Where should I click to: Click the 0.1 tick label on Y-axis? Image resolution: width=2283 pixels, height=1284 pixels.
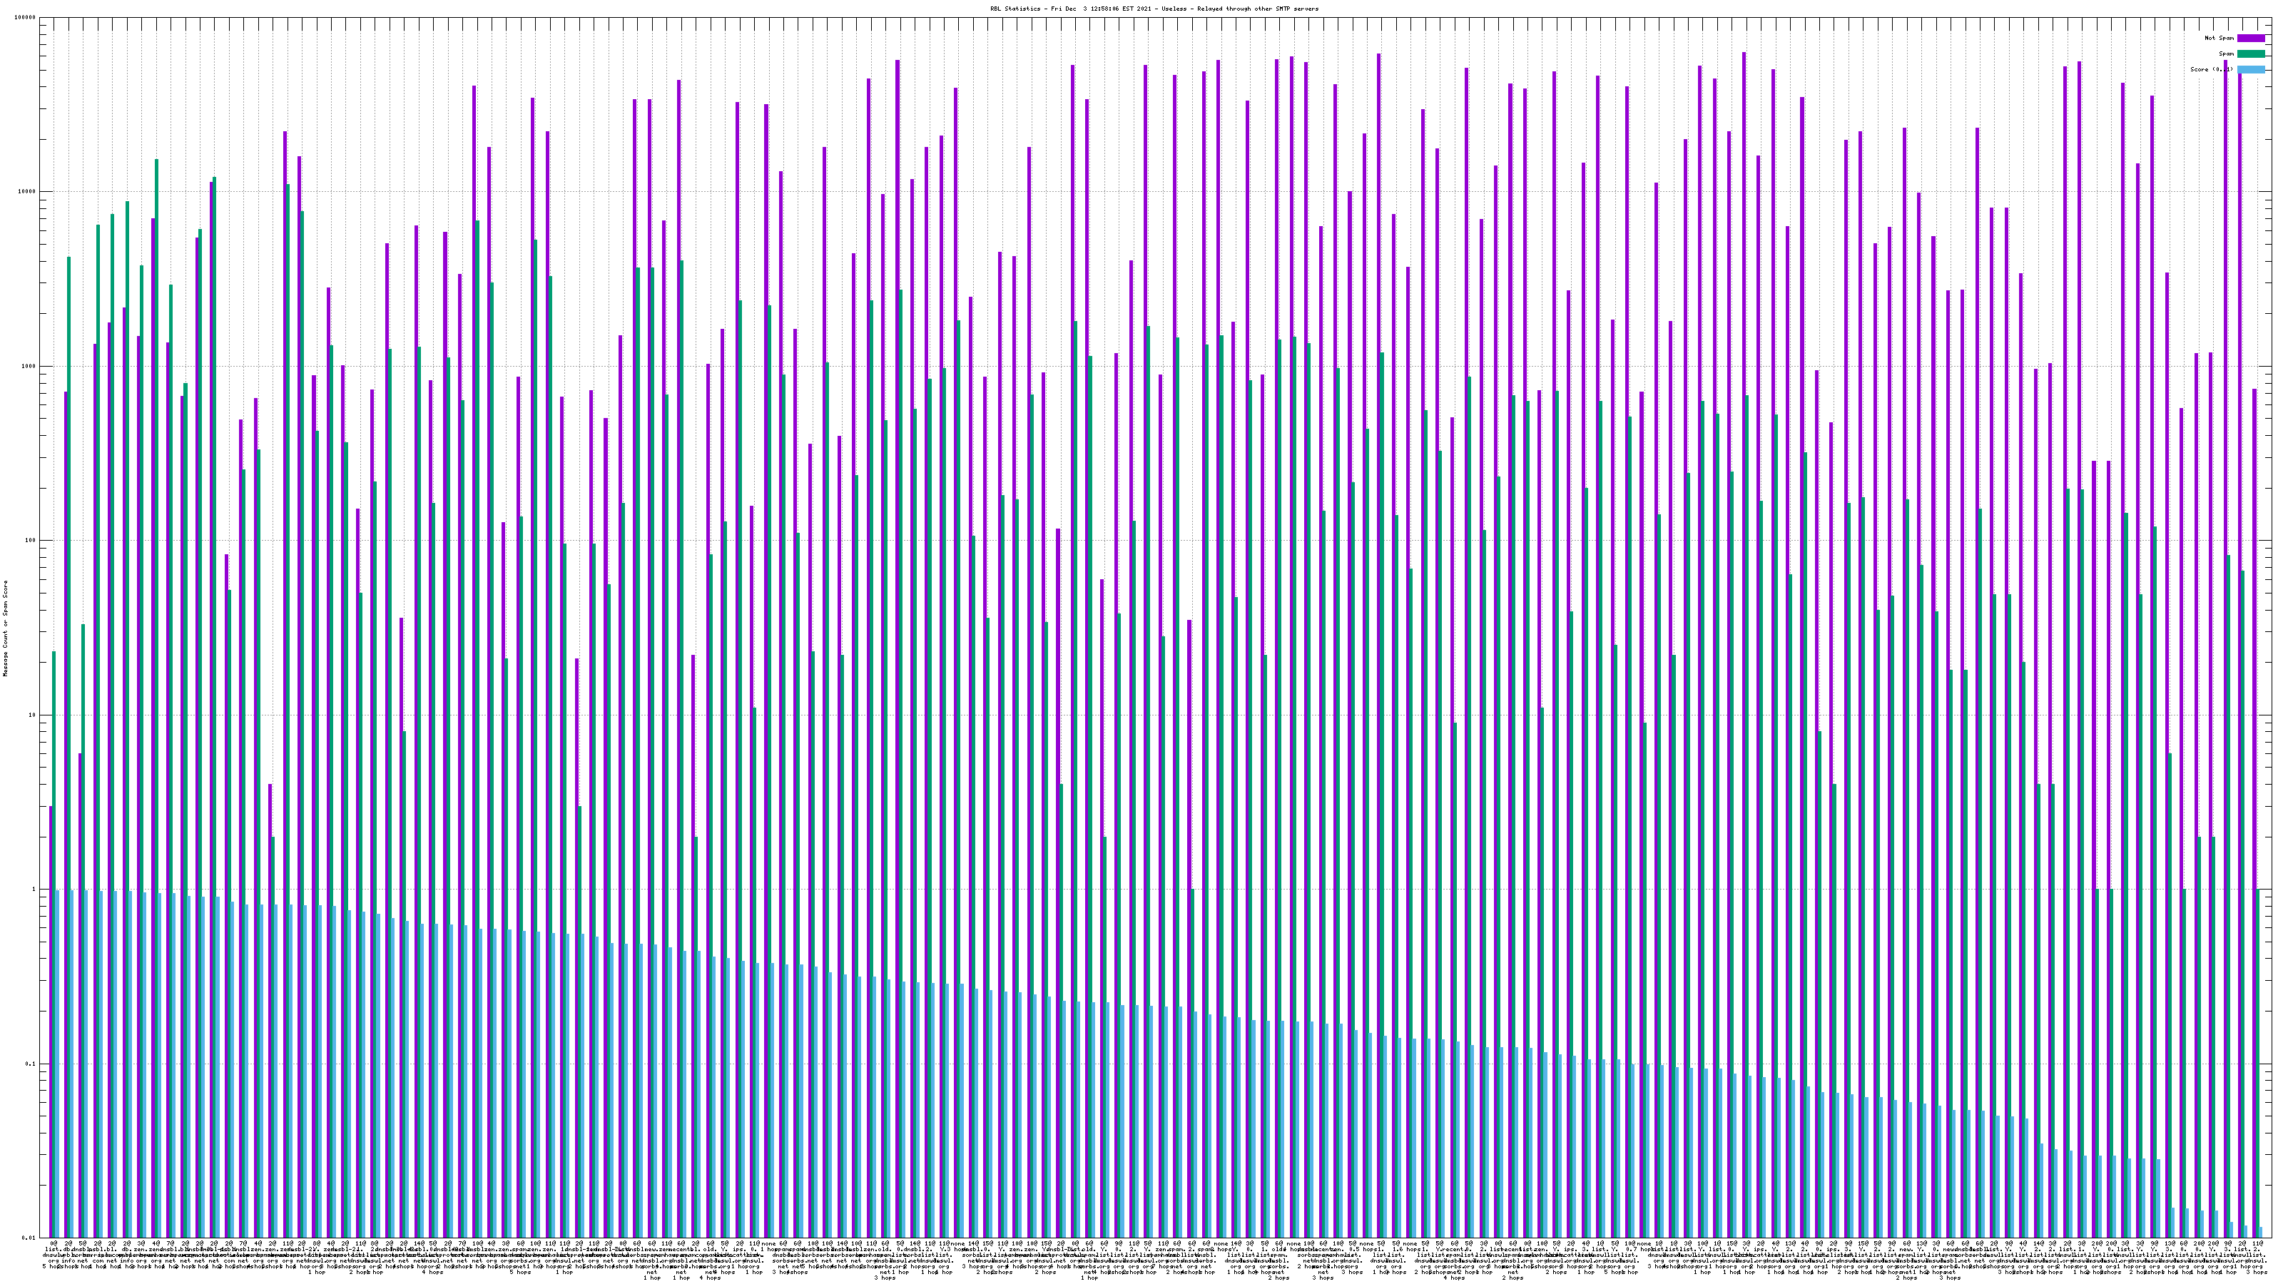[31, 1064]
